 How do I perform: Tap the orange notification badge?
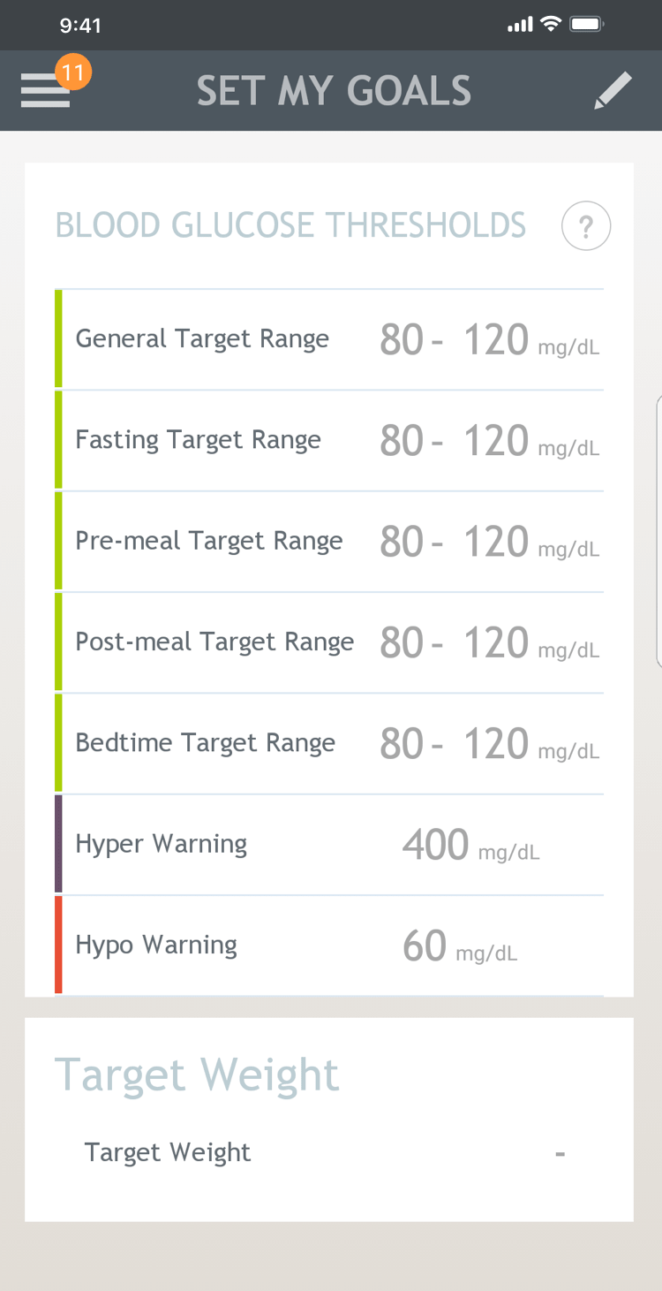click(73, 72)
